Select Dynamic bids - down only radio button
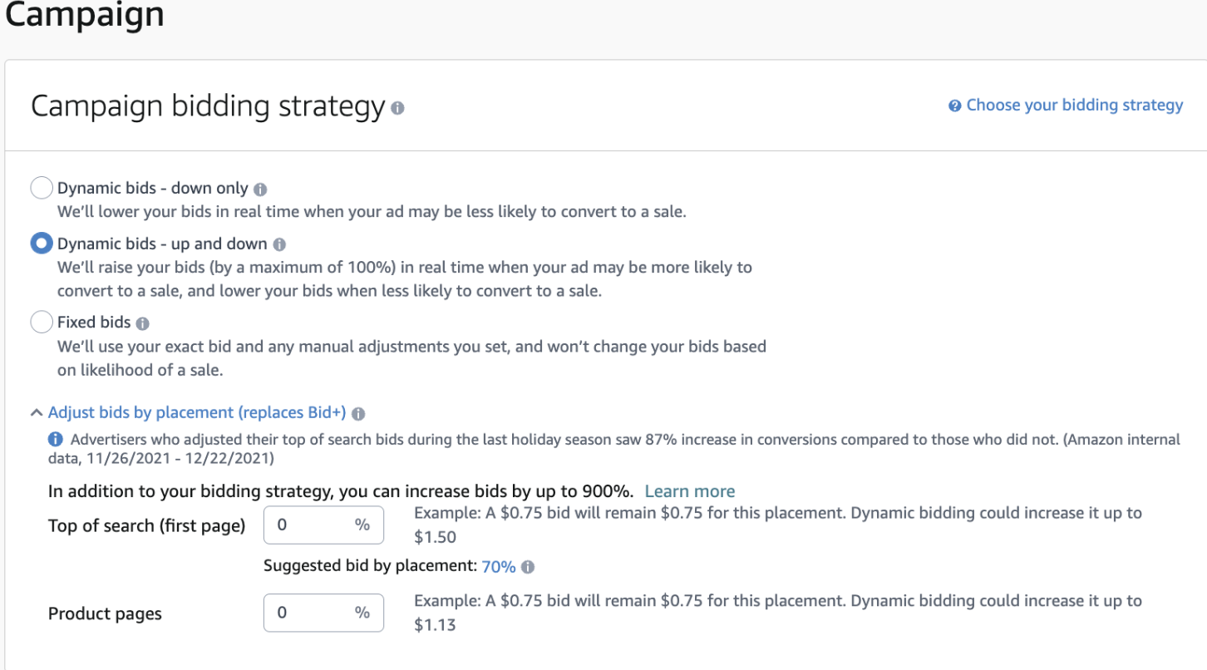The height and width of the screenshot is (670, 1207). (42, 189)
